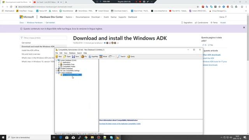Open the Windows Start menu

[x=3, y=137]
